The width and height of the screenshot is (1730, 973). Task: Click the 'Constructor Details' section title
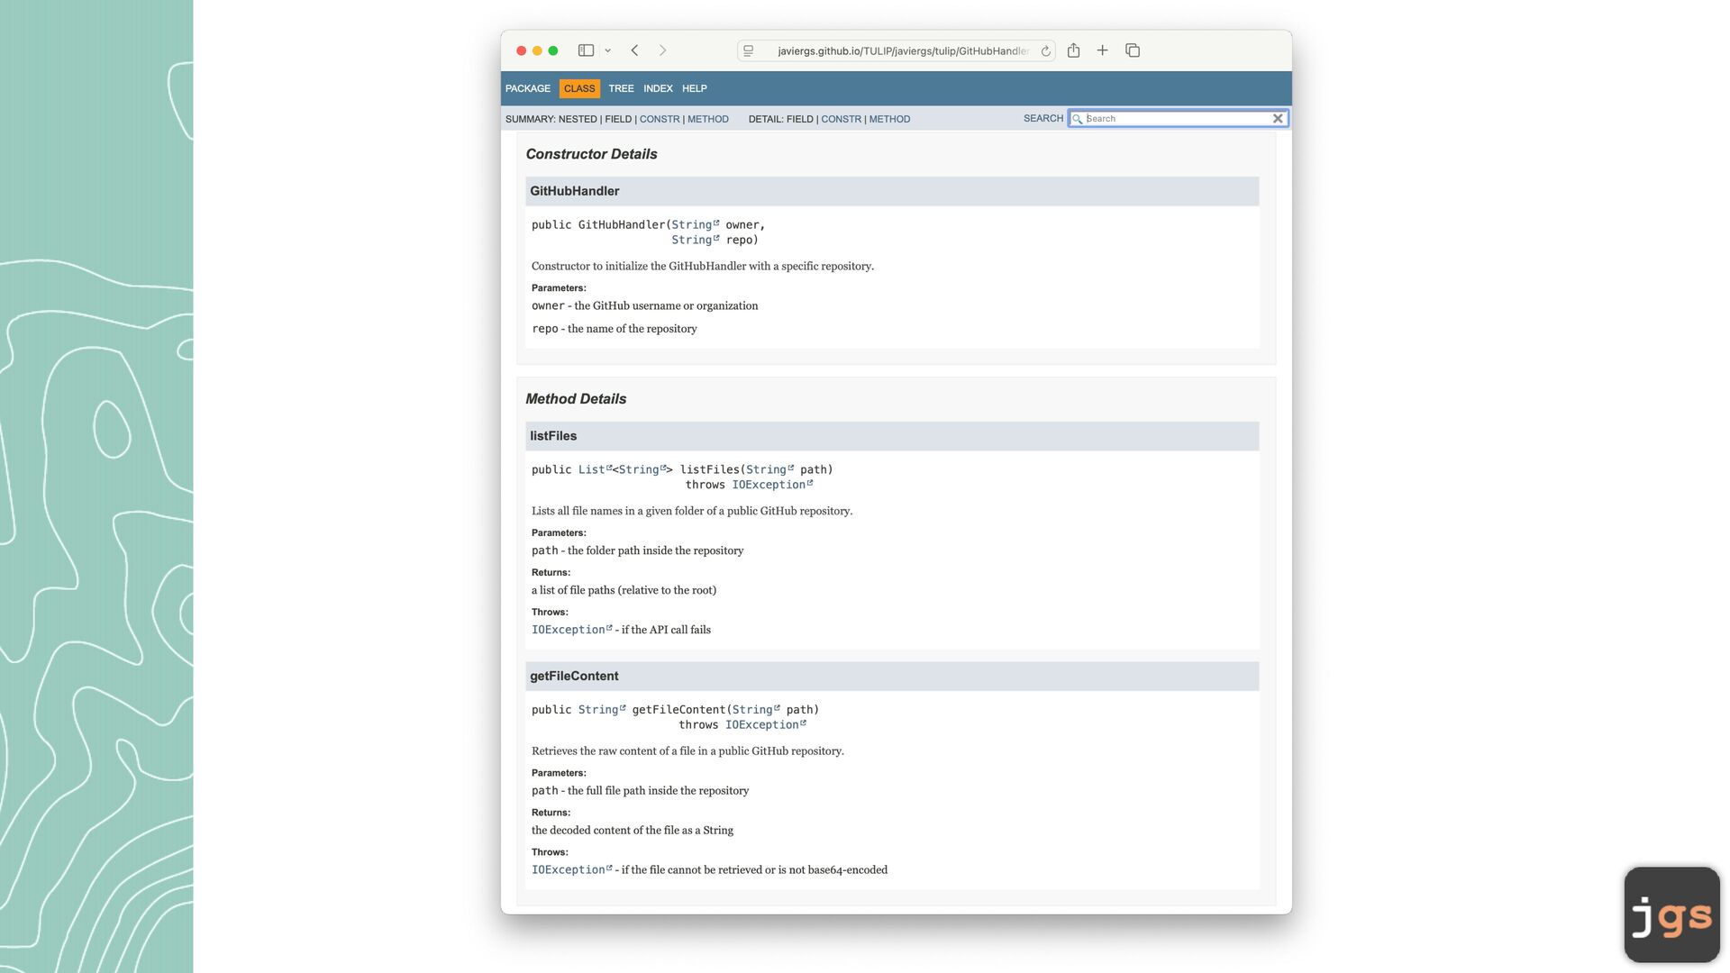(x=591, y=154)
